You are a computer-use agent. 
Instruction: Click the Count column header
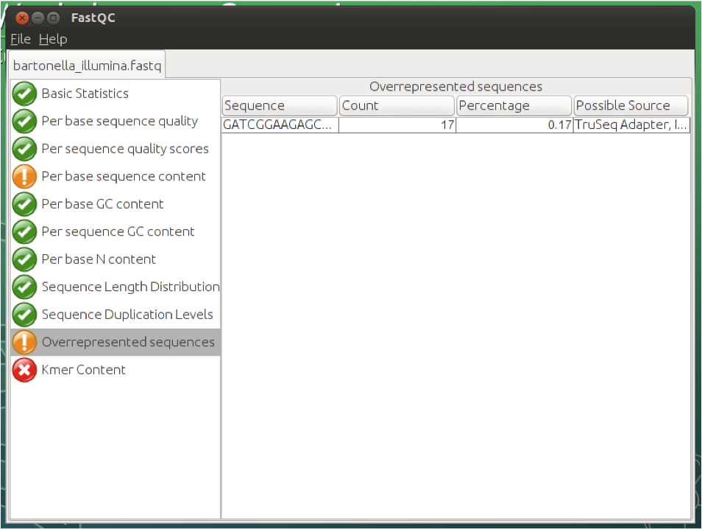tap(397, 106)
